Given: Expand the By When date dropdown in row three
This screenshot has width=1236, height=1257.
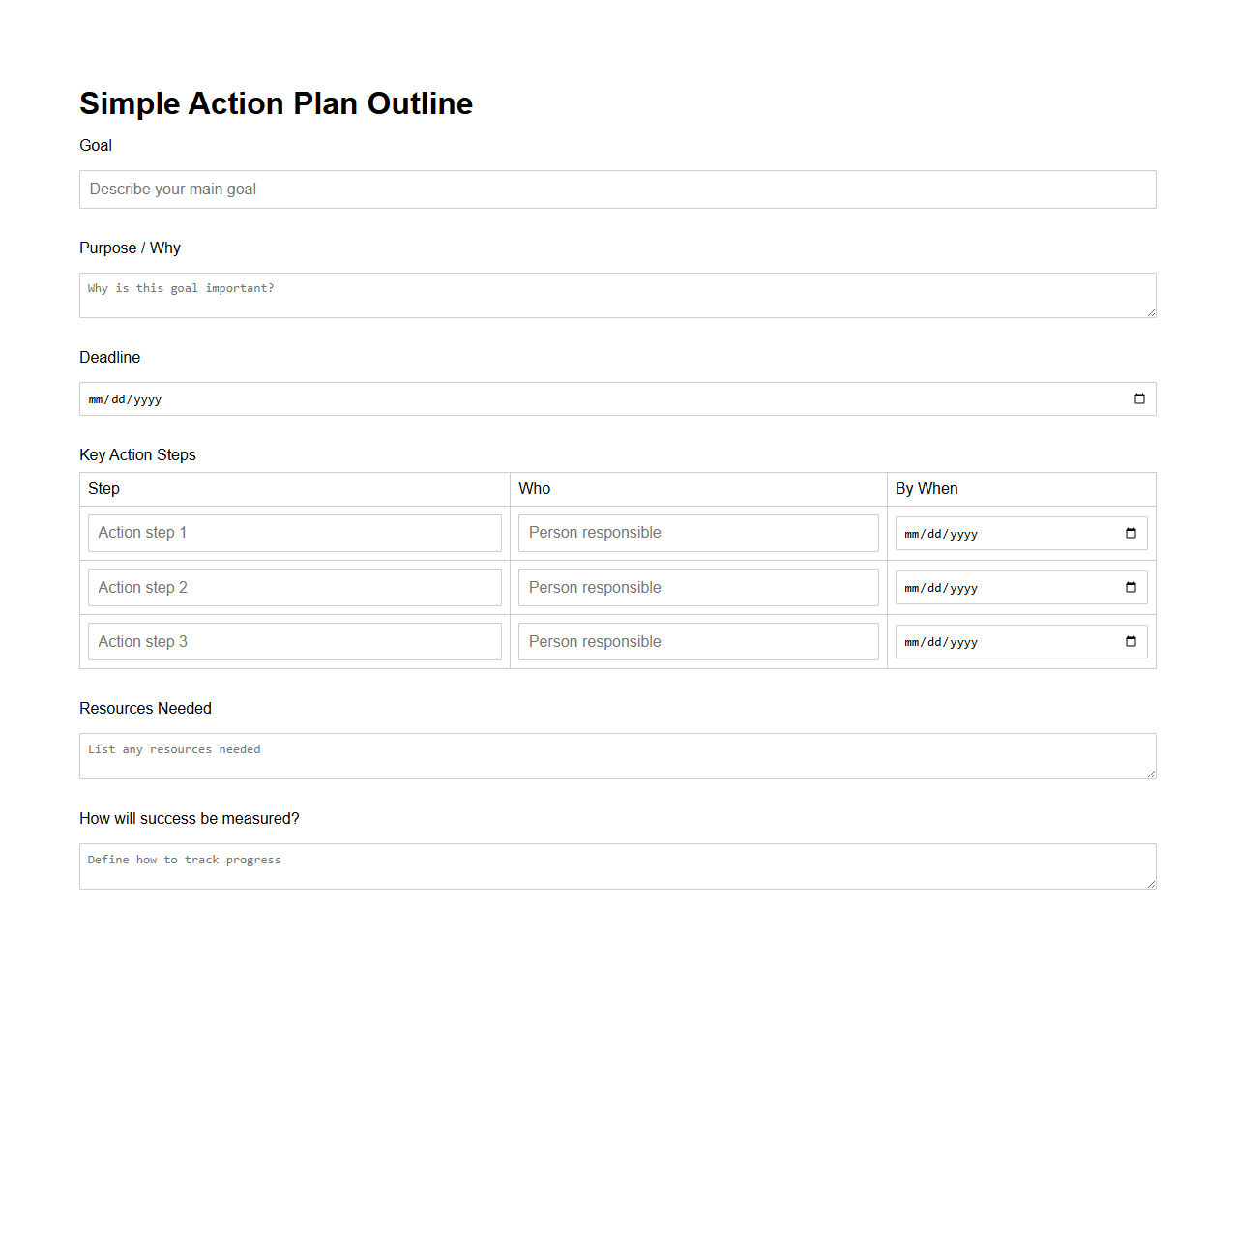Looking at the screenshot, I should pyautogui.click(x=1131, y=640).
